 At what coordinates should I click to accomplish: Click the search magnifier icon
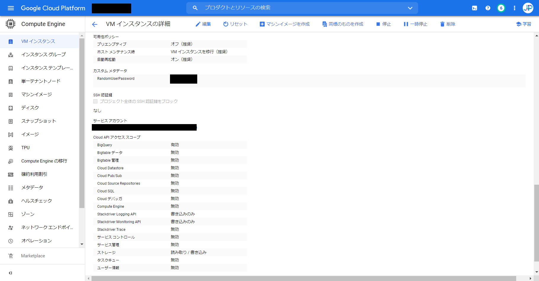point(195,8)
